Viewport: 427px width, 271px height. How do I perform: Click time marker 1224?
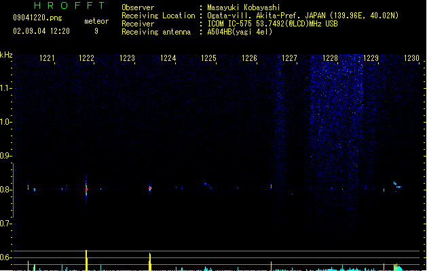tap(168, 58)
